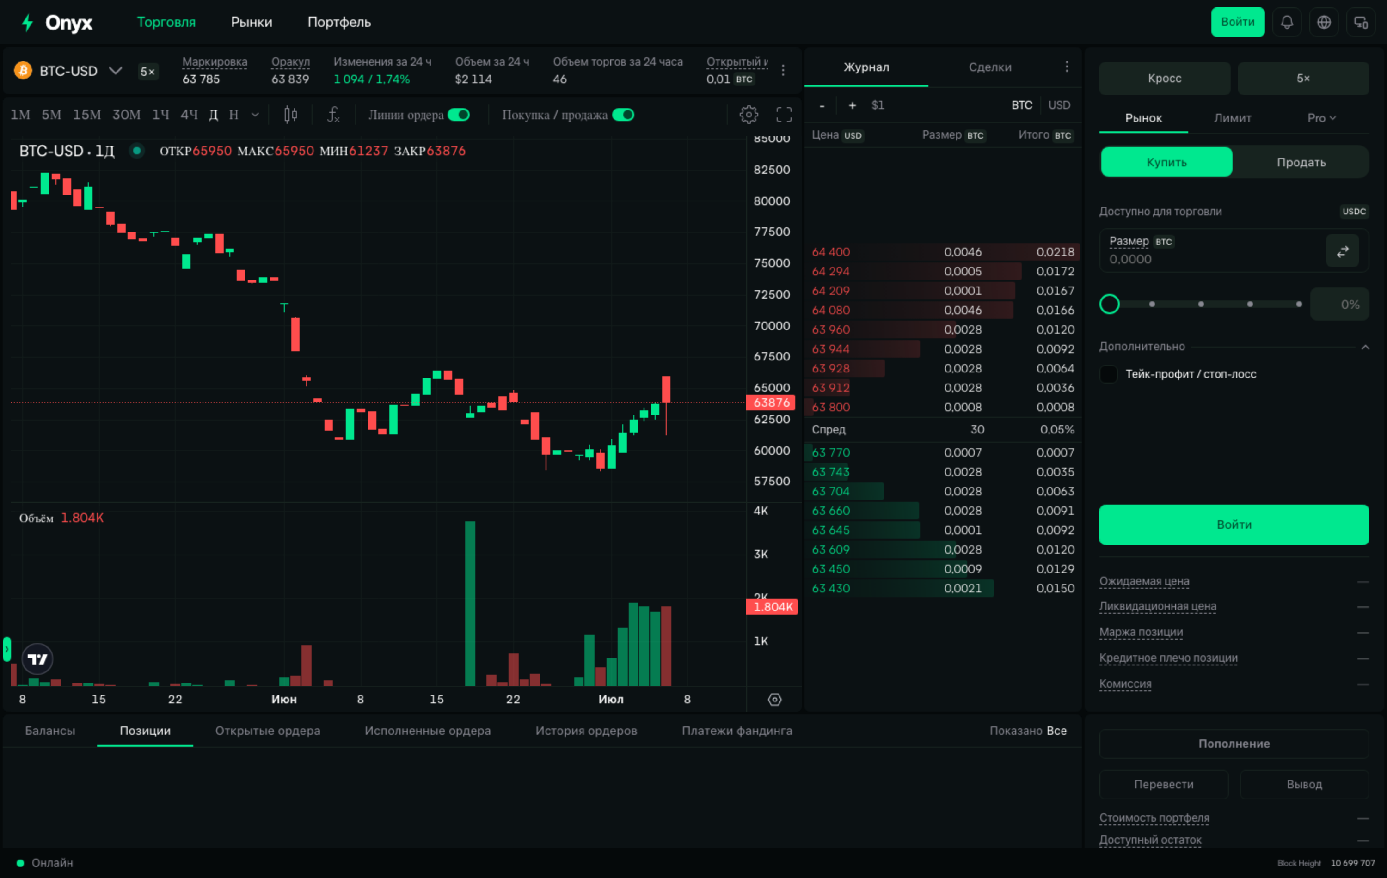Open the language globe menu
Viewport: 1387px width, 878px height.
pyautogui.click(x=1324, y=23)
